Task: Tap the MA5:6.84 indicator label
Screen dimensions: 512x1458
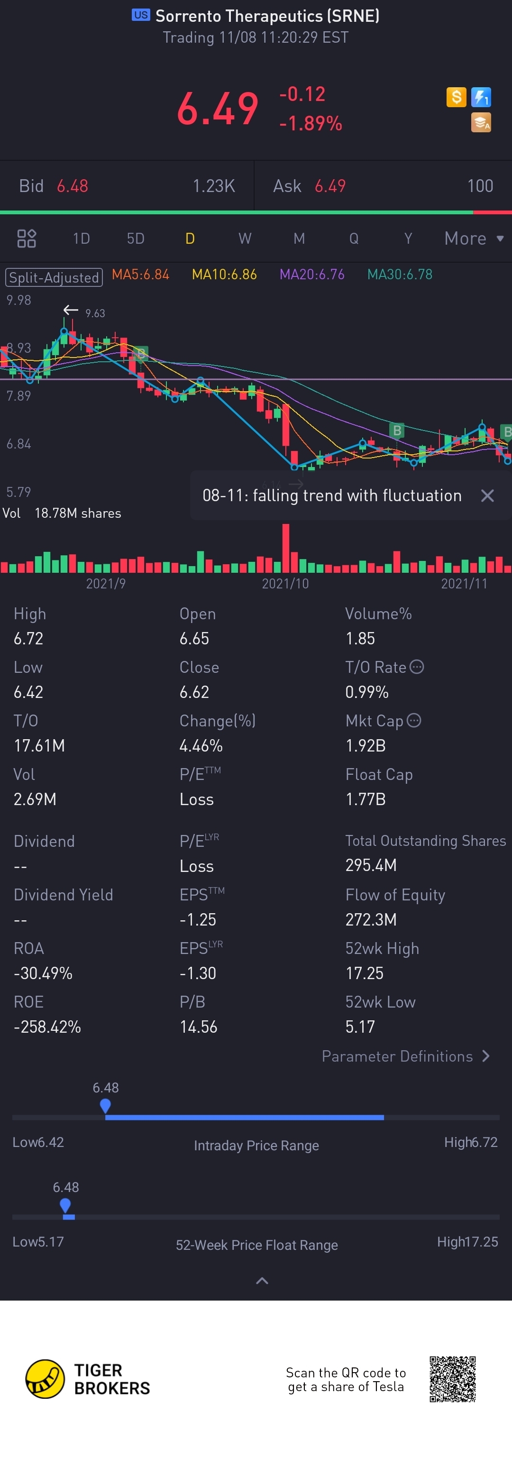Action: coord(140,275)
